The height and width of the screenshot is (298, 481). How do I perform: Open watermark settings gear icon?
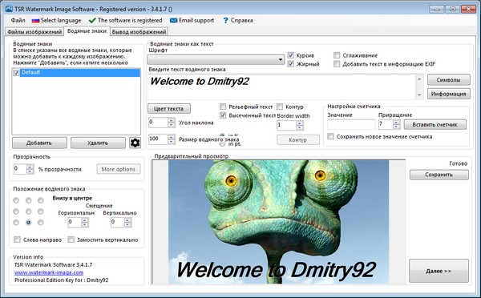[x=135, y=143]
